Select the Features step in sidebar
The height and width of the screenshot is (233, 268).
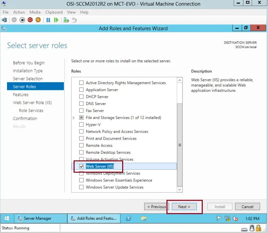(x=21, y=95)
